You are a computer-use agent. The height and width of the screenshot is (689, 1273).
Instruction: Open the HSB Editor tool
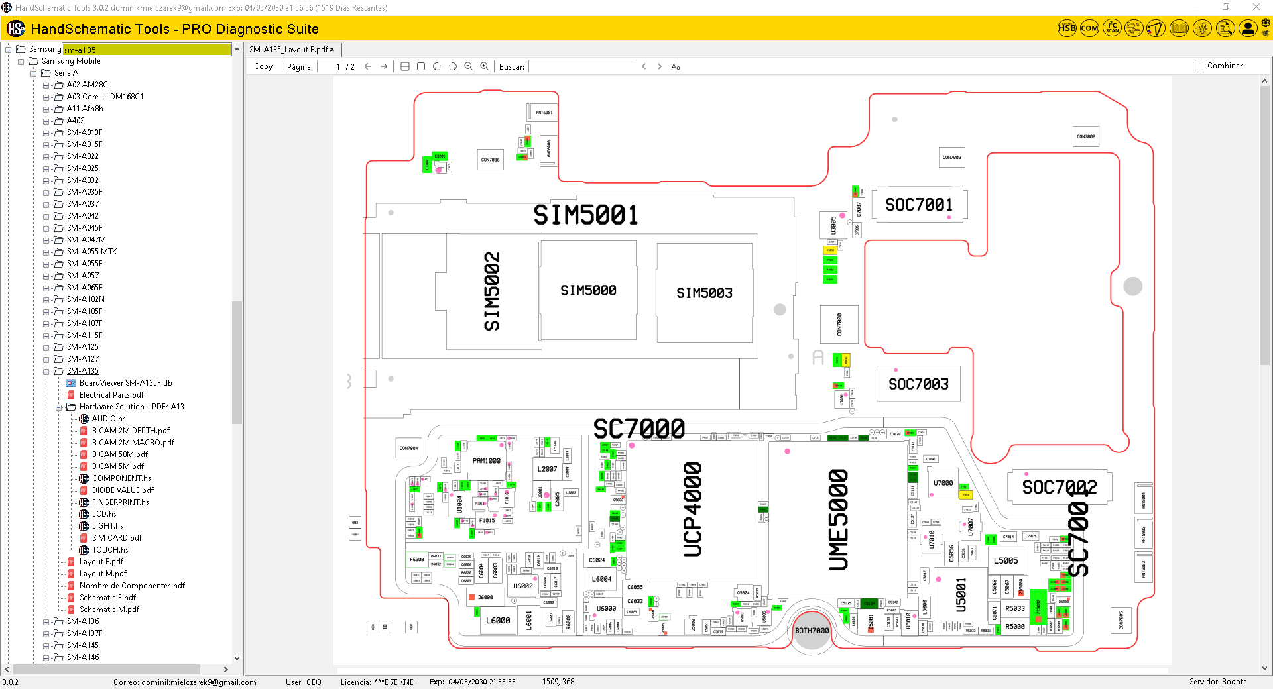coord(1067,28)
